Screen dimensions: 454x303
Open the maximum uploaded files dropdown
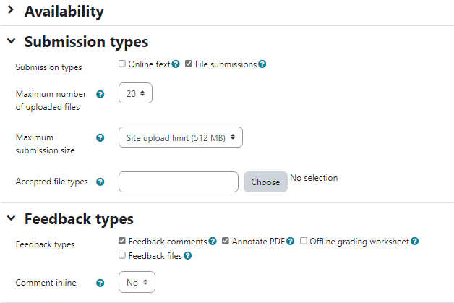(x=135, y=93)
